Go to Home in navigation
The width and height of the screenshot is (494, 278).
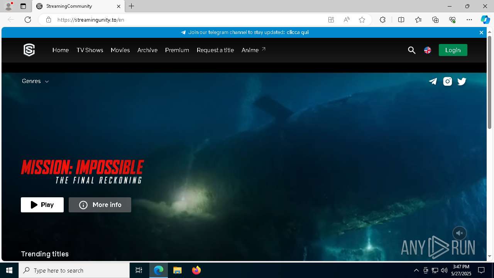61,50
